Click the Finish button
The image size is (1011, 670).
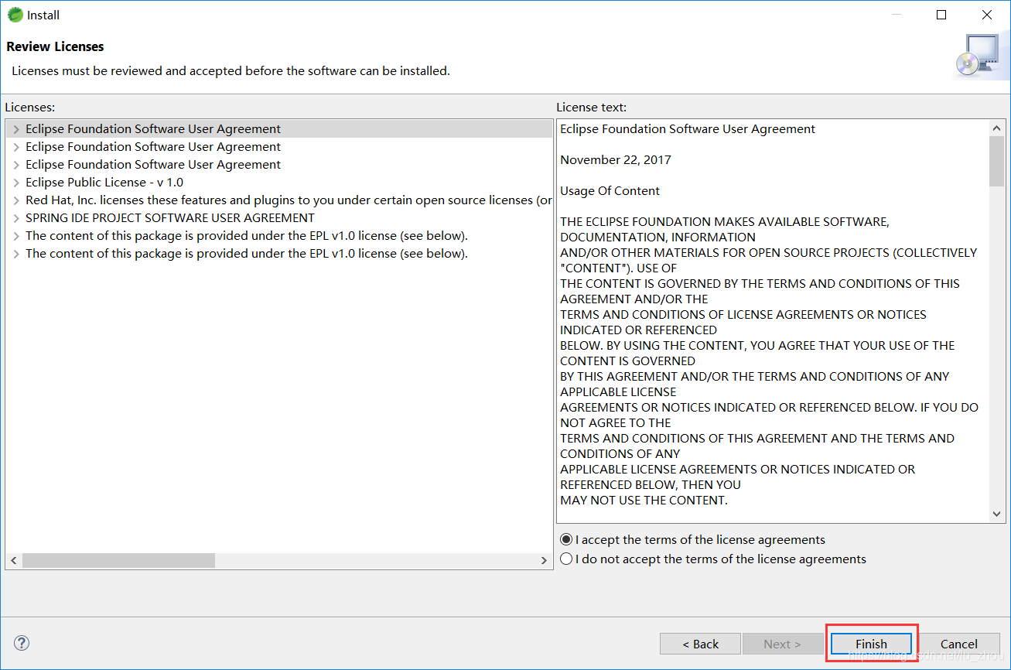click(871, 644)
